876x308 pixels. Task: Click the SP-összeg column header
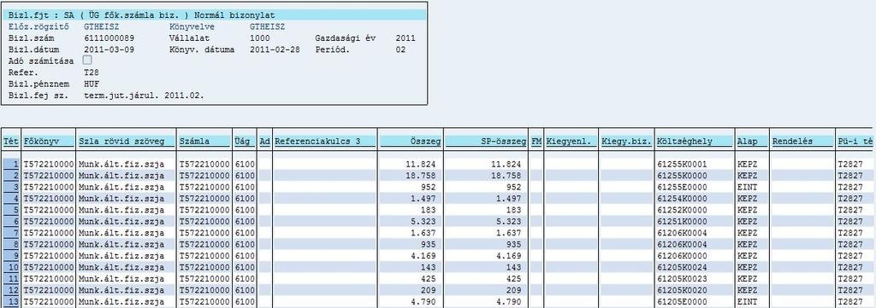click(x=486, y=142)
